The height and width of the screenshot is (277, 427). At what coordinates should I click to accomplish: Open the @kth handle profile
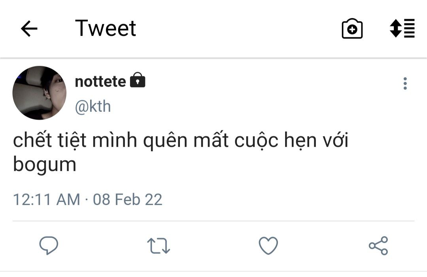[93, 107]
